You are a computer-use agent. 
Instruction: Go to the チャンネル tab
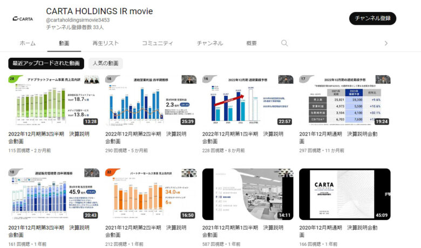click(210, 43)
